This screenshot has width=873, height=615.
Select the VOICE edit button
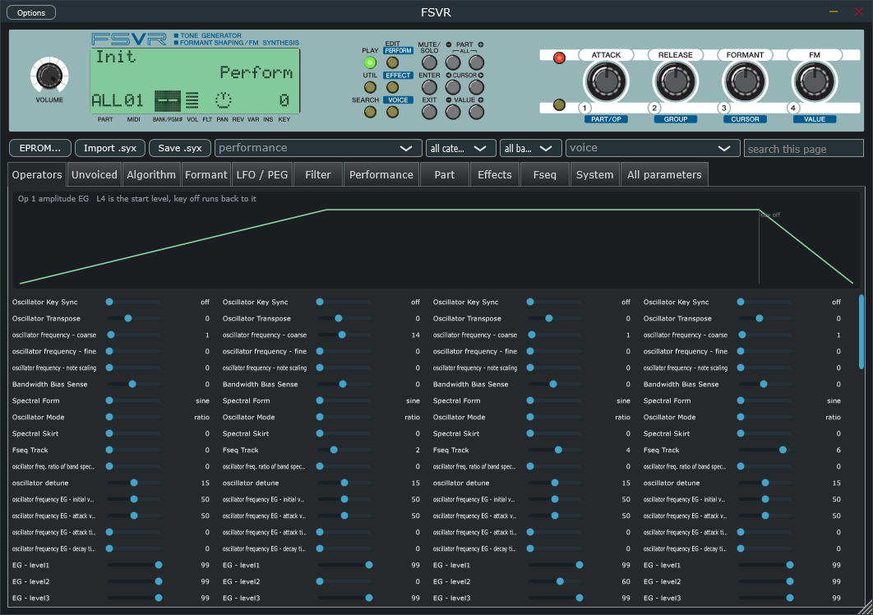pyautogui.click(x=392, y=112)
